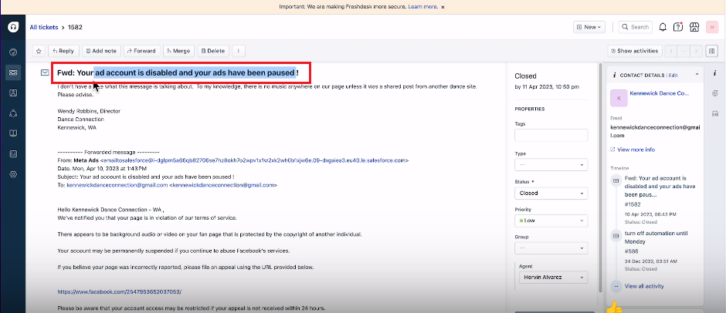This screenshot has height=313, width=726.
Task: Open the admin settings gear icon
Action: click(13, 174)
